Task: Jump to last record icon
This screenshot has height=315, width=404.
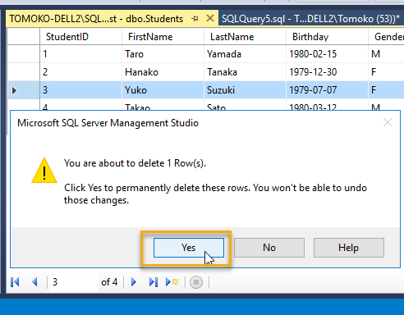Action: pos(154,282)
